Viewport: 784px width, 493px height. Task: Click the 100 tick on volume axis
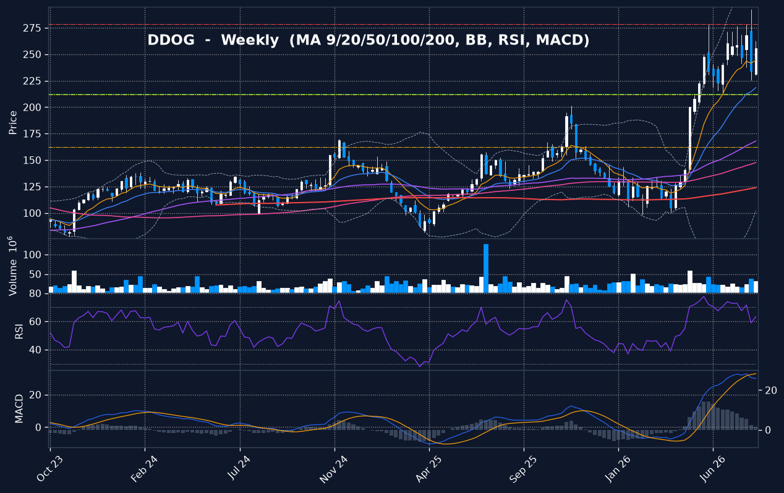pyautogui.click(x=33, y=255)
